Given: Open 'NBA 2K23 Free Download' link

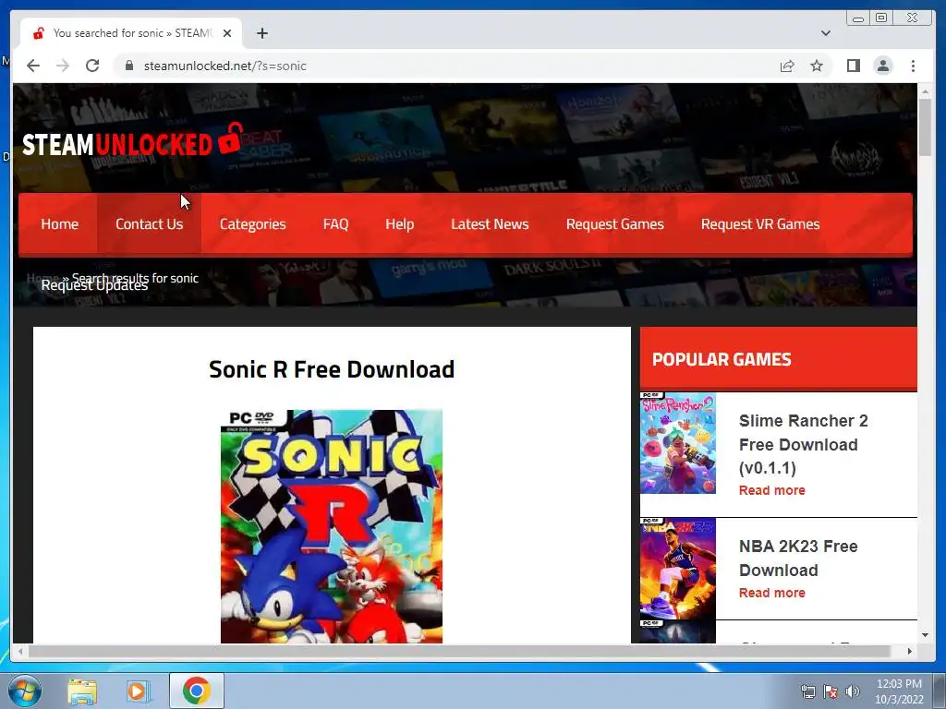Looking at the screenshot, I should [x=798, y=559].
